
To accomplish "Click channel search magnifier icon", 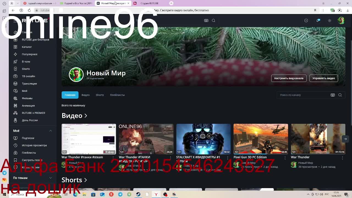I will click(340, 95).
